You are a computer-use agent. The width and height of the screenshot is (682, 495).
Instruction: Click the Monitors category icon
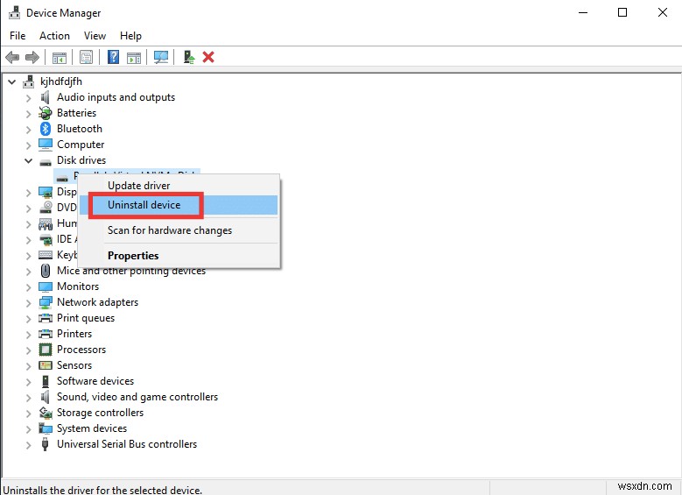46,286
